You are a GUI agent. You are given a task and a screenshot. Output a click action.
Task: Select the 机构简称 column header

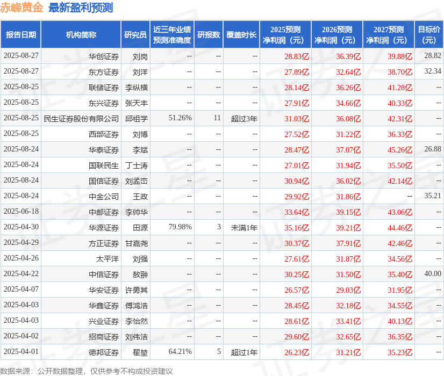[x=81, y=34]
